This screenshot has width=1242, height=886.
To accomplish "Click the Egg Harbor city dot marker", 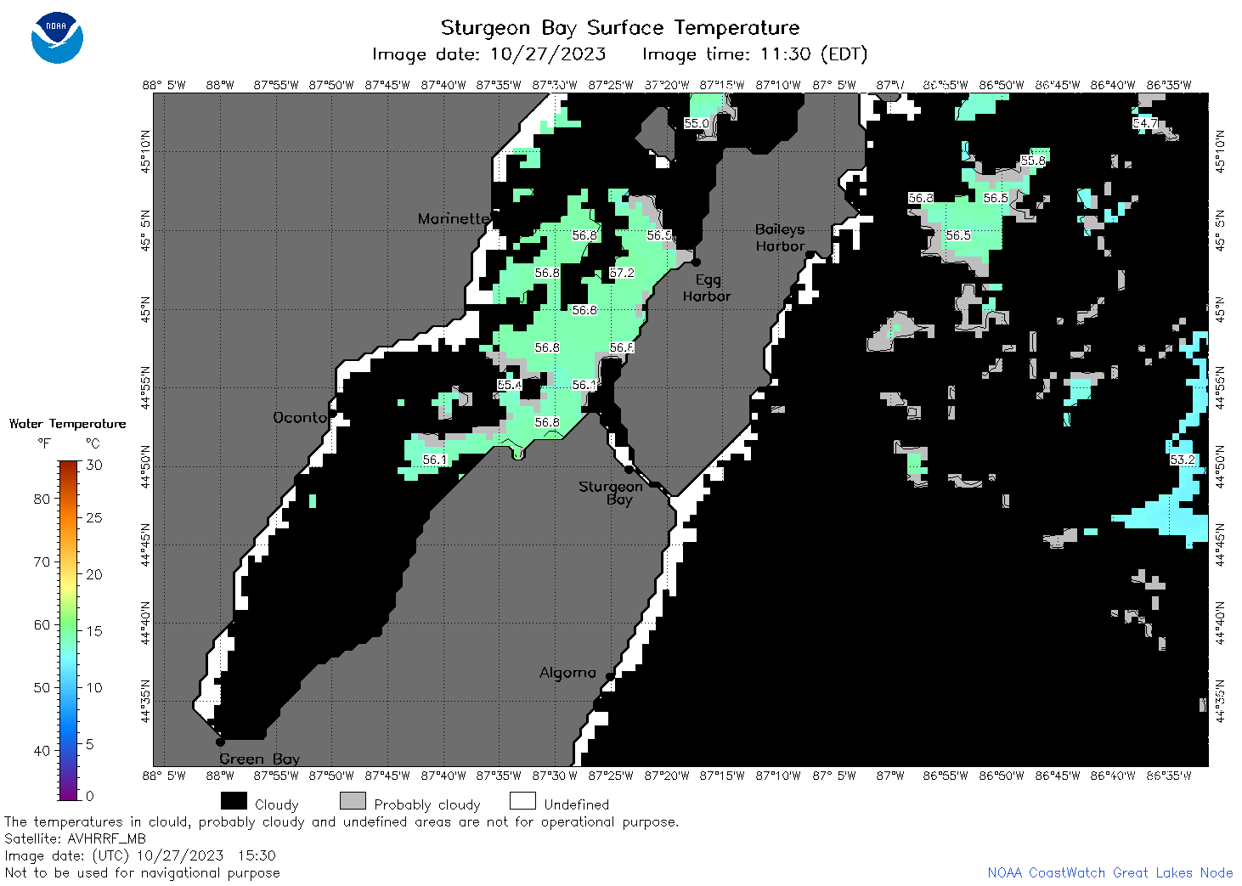I will pyautogui.click(x=696, y=262).
